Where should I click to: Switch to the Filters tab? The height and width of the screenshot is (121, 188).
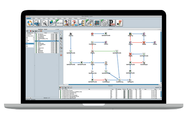[49, 18]
